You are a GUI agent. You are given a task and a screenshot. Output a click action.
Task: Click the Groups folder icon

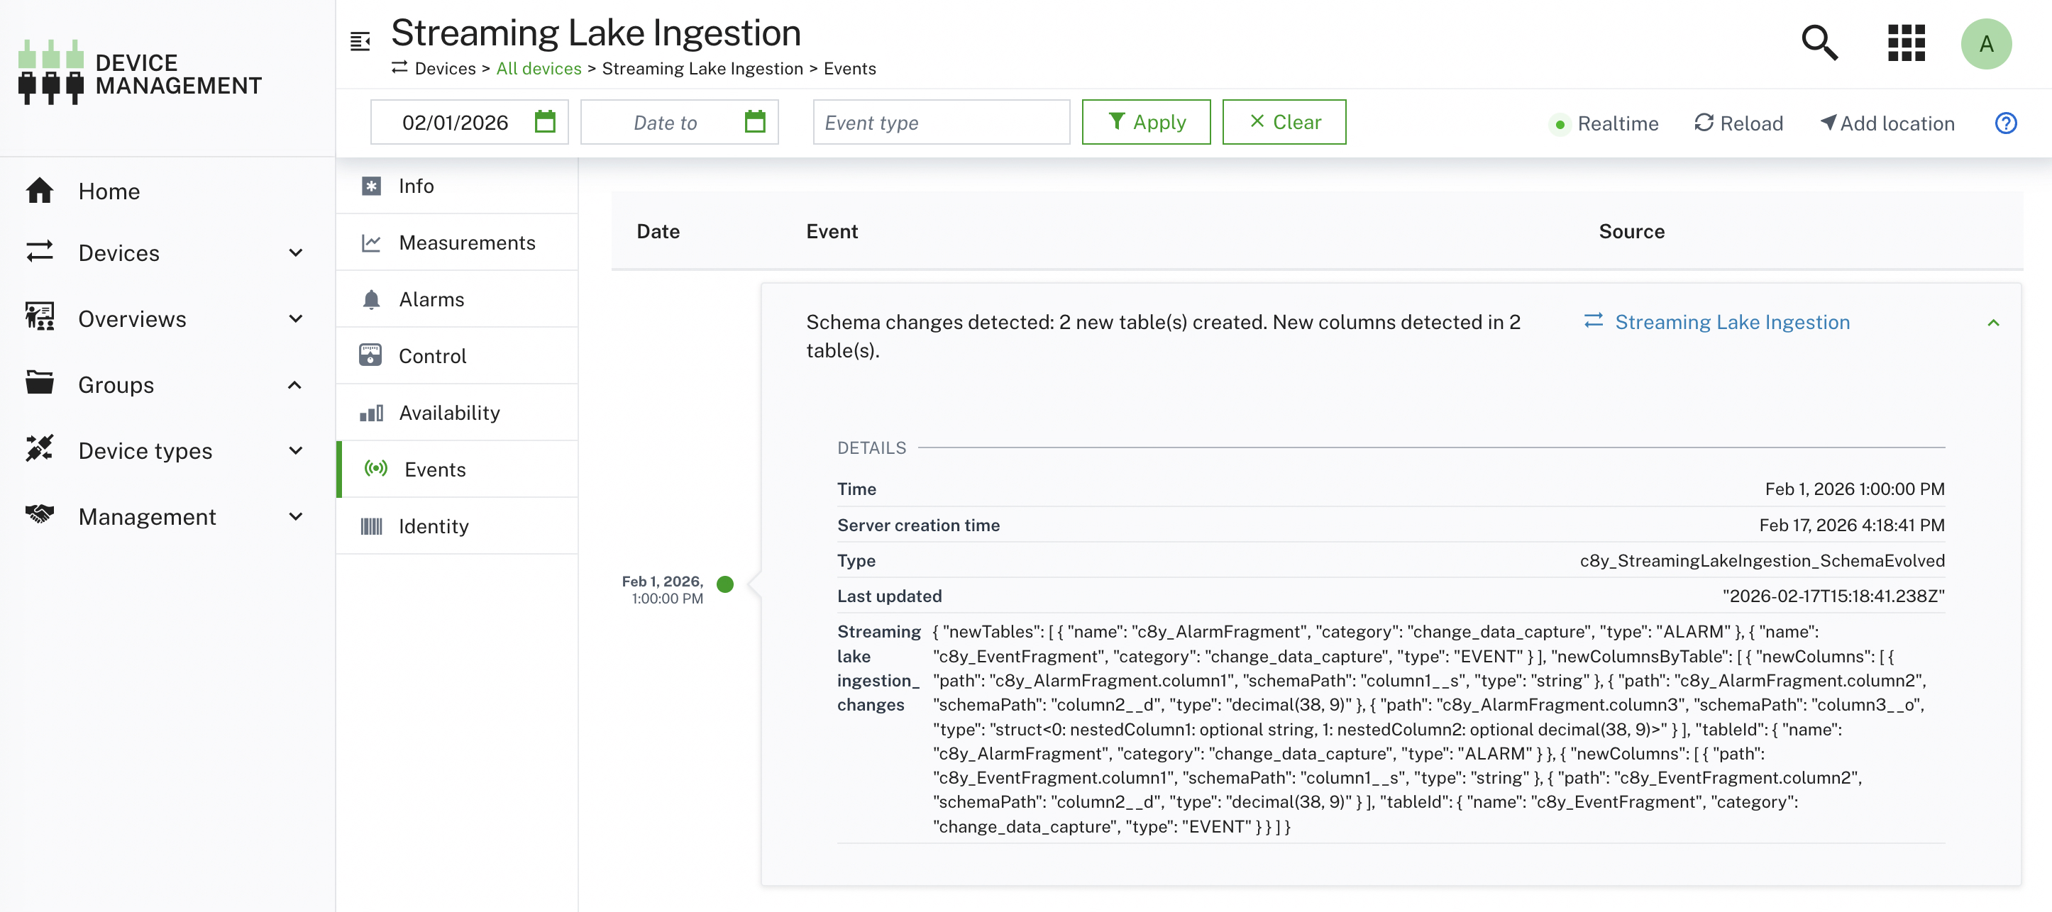coord(40,383)
